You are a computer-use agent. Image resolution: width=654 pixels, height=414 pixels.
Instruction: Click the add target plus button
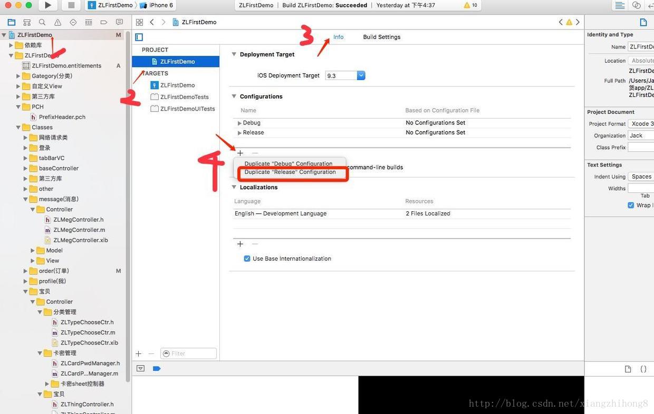139,353
